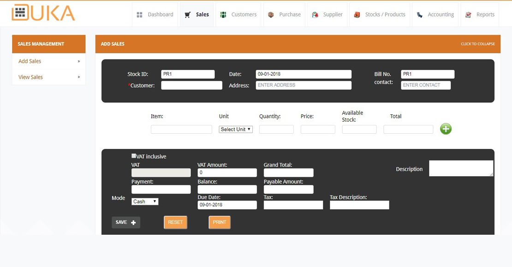
Task: Click the Date field at top
Action: (304, 74)
